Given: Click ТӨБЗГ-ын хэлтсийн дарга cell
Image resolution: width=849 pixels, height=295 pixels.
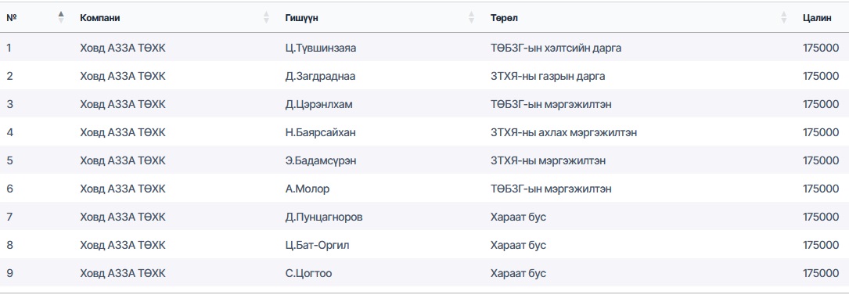Looking at the screenshot, I should pyautogui.click(x=556, y=49).
